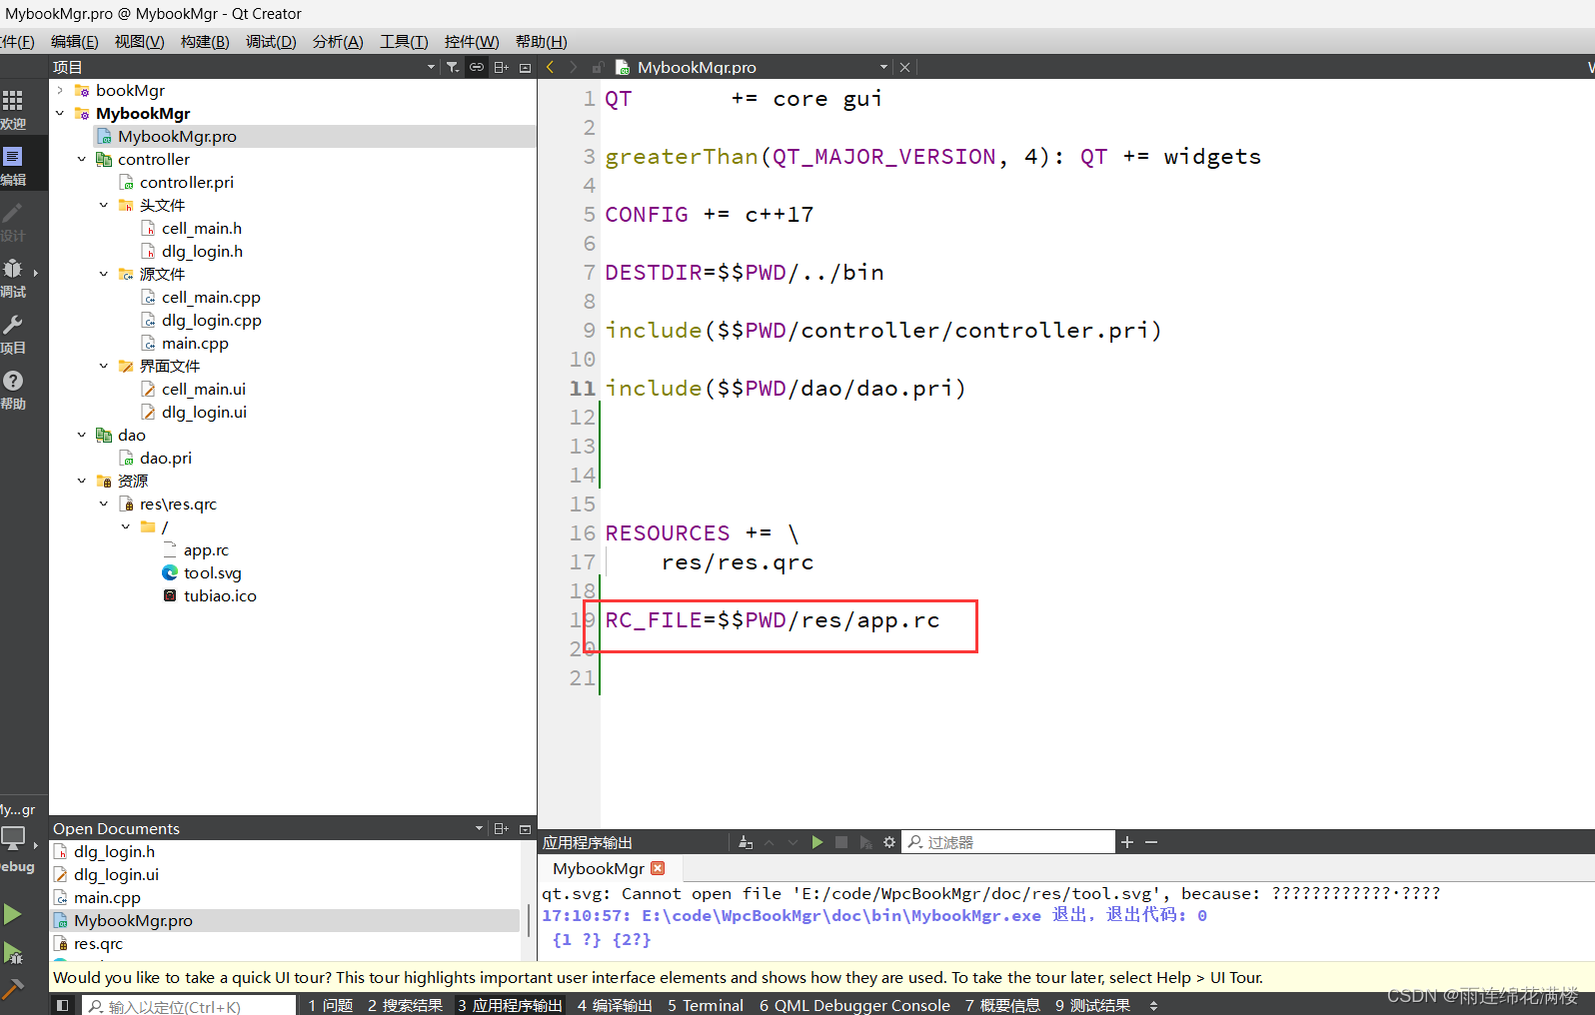Show the 9 测试结果 test results pane
Image resolution: width=1595 pixels, height=1015 pixels.
point(1092,1005)
